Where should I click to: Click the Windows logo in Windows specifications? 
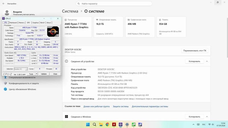tap(66, 117)
